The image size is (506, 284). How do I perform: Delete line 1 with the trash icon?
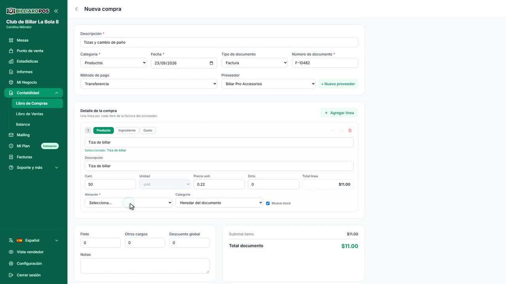pyautogui.click(x=350, y=131)
